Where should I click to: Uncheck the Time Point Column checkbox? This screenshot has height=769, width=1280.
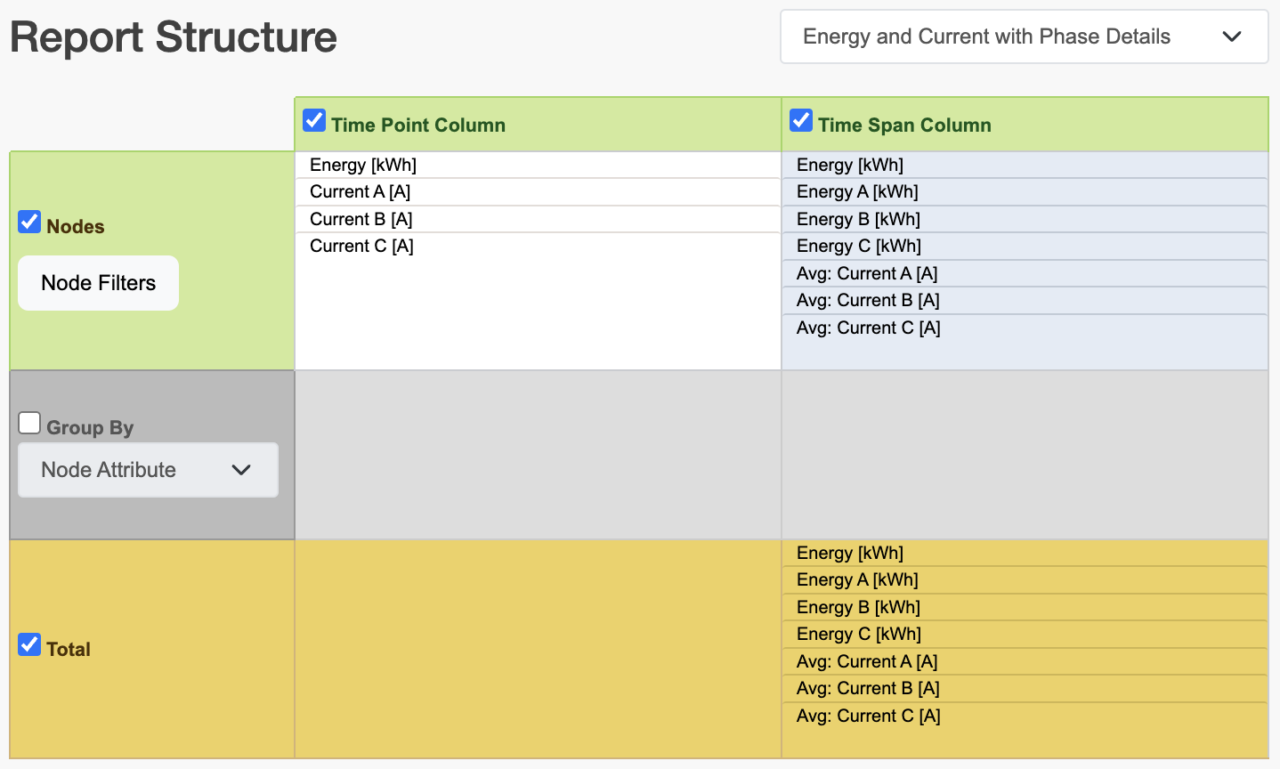314,121
